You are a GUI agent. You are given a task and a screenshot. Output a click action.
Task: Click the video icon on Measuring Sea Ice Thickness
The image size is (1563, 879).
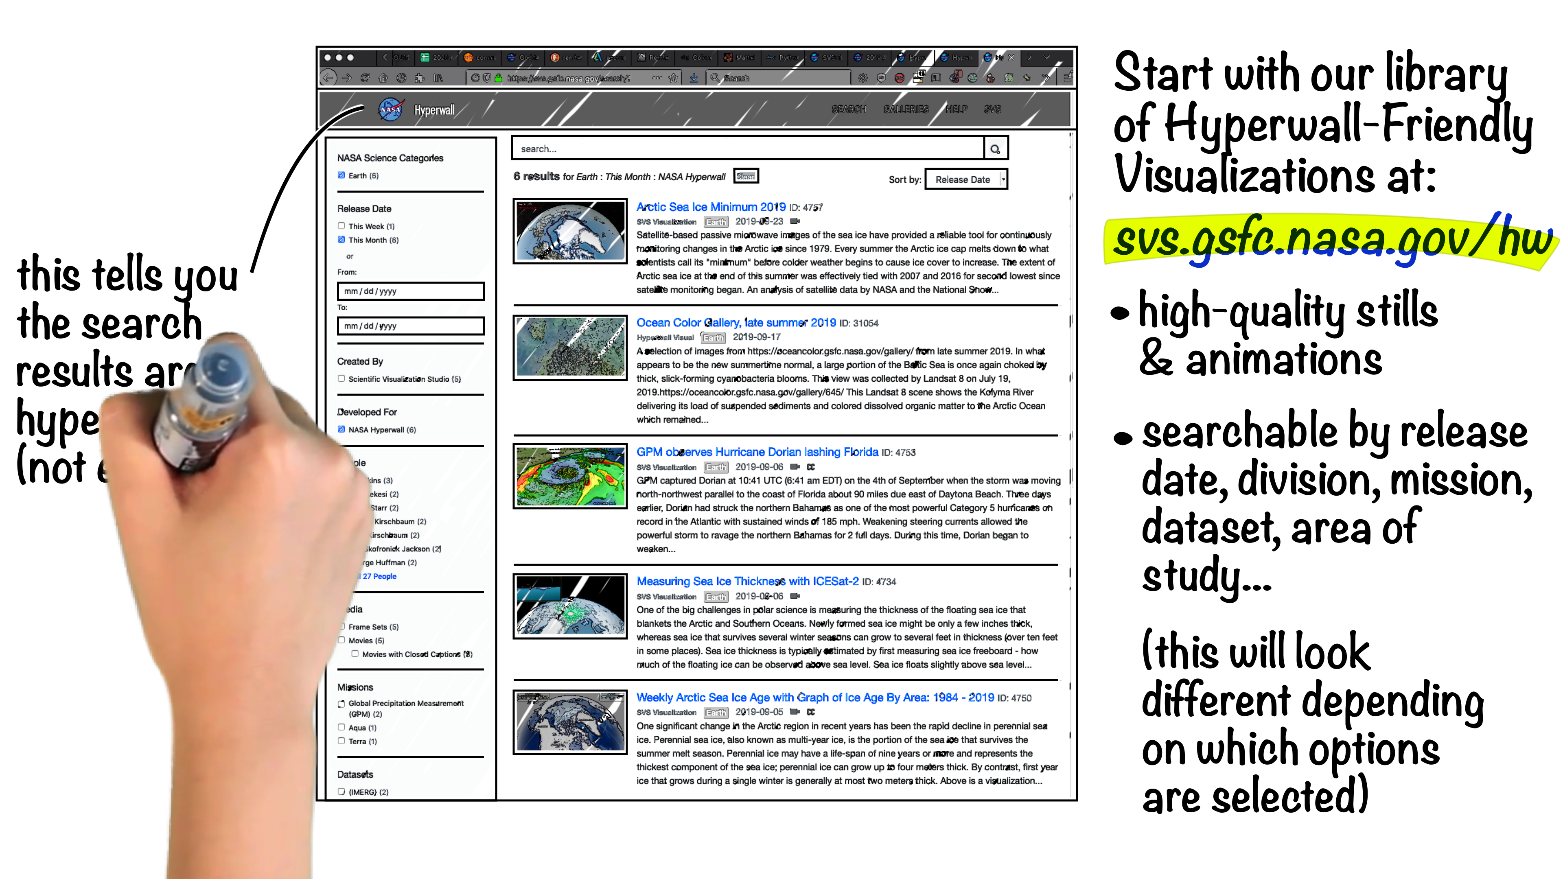[795, 596]
